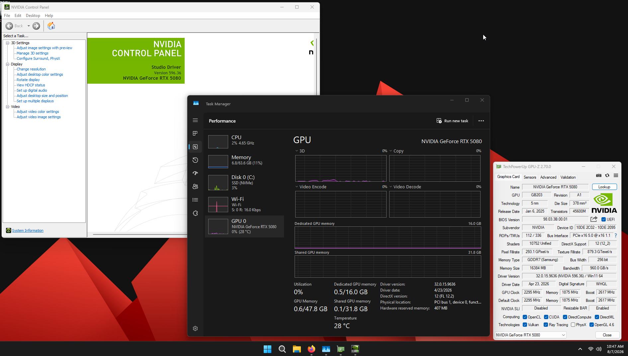
Task: Share BIOS via GPU-Z export icon
Action: coord(594,219)
